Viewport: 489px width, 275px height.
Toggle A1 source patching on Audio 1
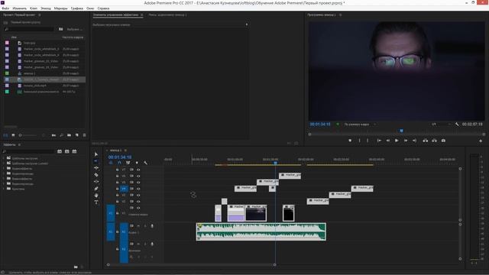coord(111,231)
